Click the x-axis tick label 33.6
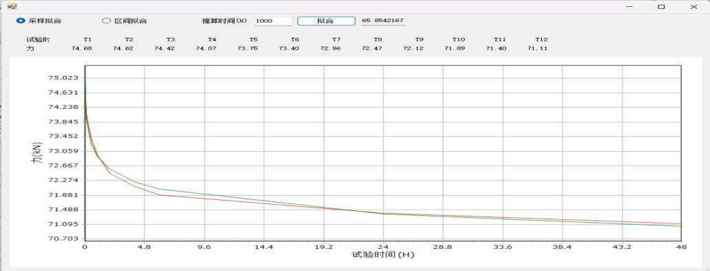This screenshot has width=710, height=271. point(503,247)
